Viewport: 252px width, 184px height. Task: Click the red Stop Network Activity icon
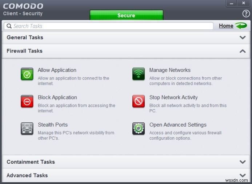[138, 101]
